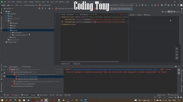The width and height of the screenshot is (183, 102).
Task: Open Microsoft Edge from taskbar
Action: [15, 100]
